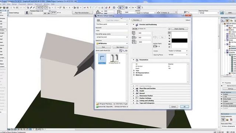Open the All libraries search-in dropdown
This screenshot has height=133, width=236.
(112, 44)
